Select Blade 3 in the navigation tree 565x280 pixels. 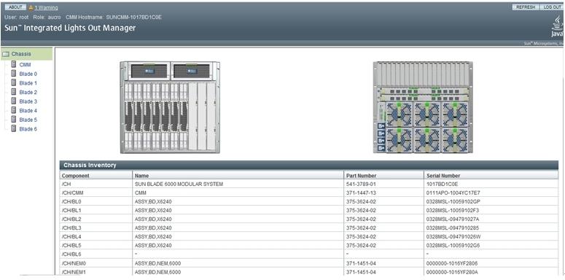[x=28, y=101]
